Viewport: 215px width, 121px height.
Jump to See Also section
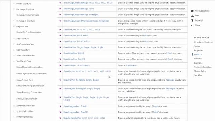coord(198,75)
